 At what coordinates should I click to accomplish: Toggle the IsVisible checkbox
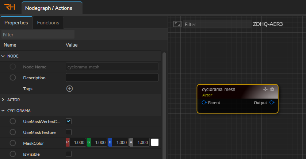coord(69,154)
